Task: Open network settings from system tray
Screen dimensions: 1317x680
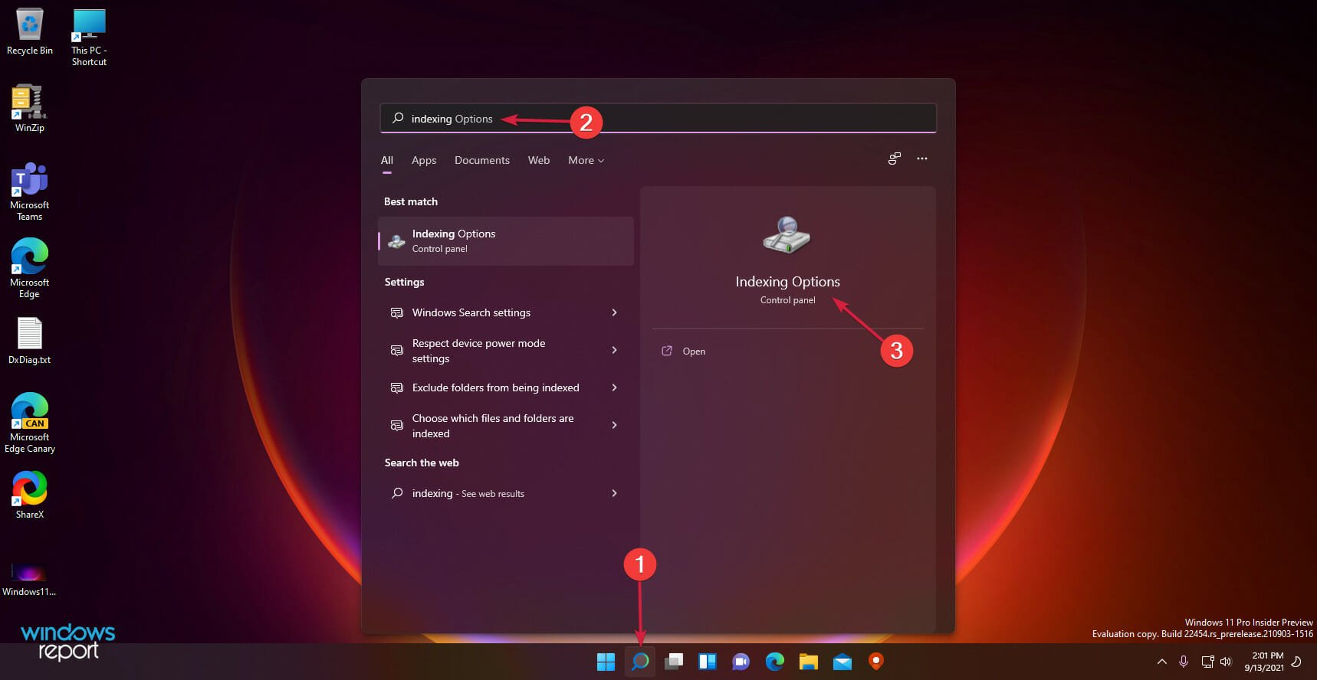Action: 1207,662
